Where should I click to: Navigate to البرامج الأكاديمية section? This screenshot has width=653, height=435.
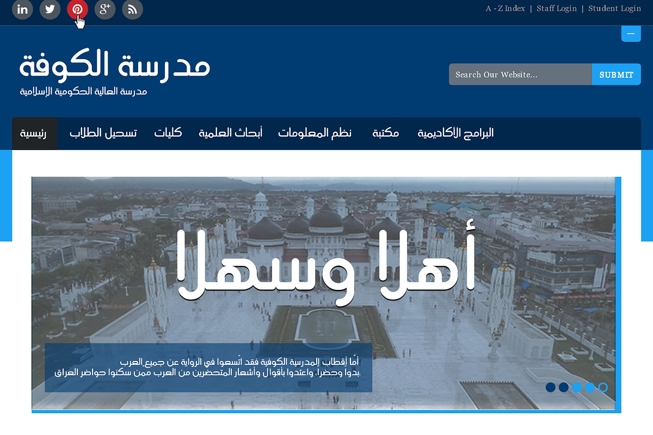[455, 133]
